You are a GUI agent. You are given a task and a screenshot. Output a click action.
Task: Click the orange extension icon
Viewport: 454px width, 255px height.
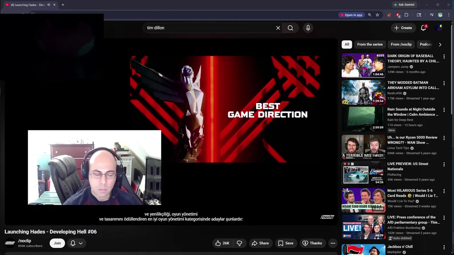[389, 15]
